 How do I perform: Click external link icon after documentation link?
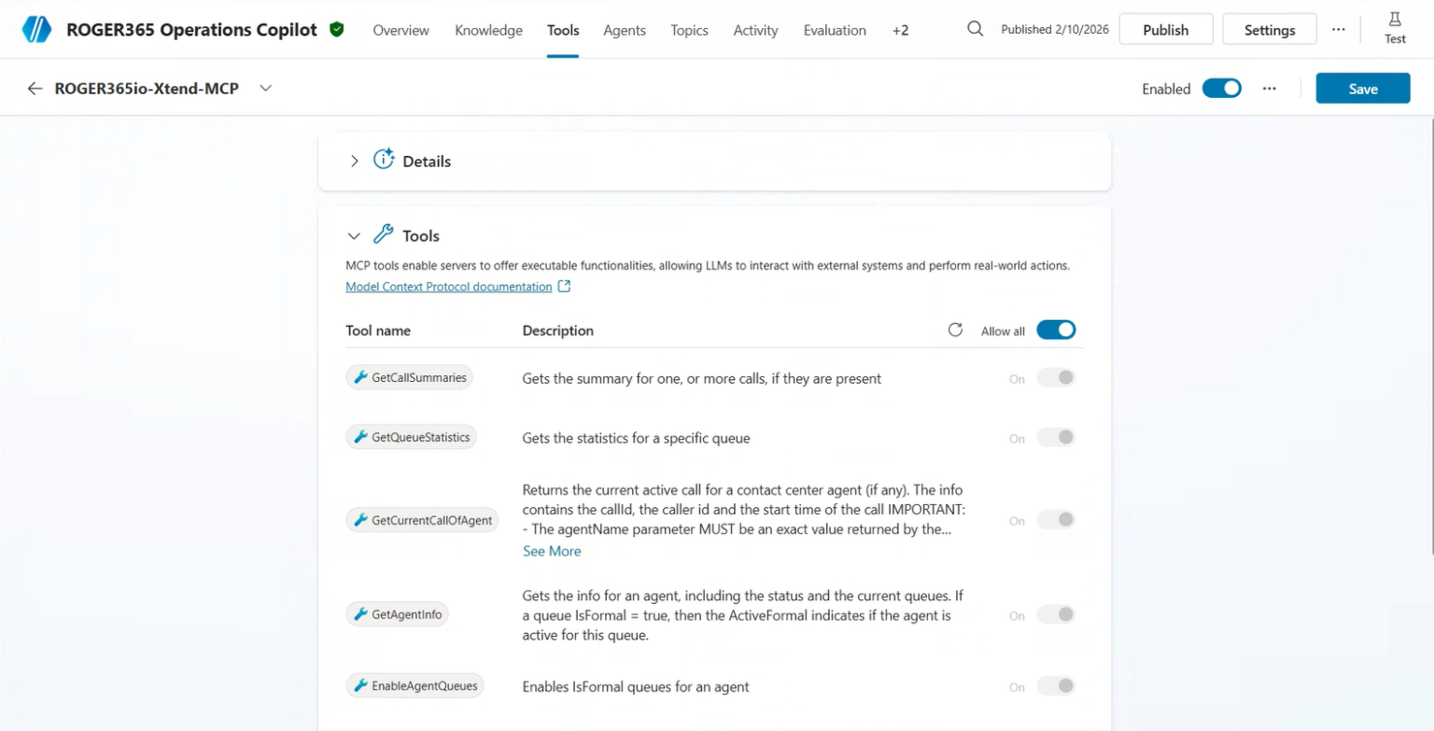[564, 287]
